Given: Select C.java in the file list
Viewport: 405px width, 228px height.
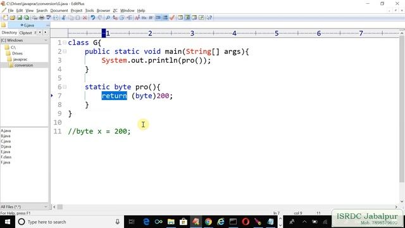Looking at the screenshot, I should tap(6, 141).
